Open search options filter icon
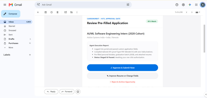Screen dimensions: 207x98 click(128, 5)
